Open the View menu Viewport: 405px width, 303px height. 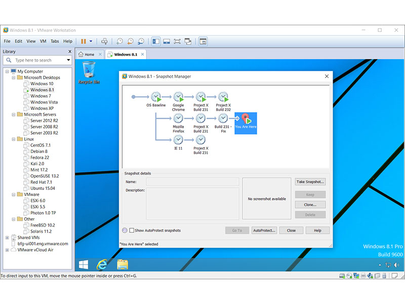(x=31, y=41)
